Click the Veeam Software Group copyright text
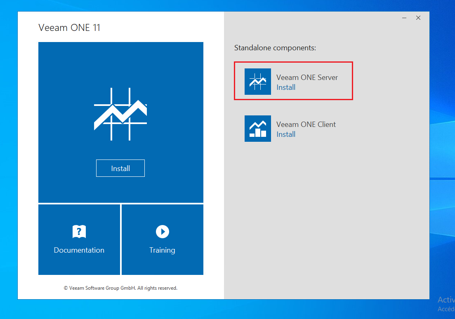 (120, 288)
